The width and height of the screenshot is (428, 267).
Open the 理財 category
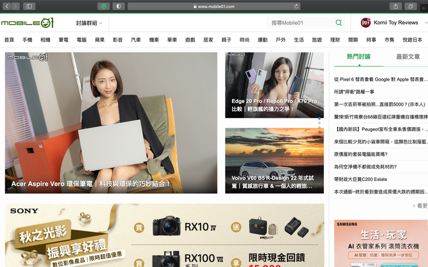335,40
